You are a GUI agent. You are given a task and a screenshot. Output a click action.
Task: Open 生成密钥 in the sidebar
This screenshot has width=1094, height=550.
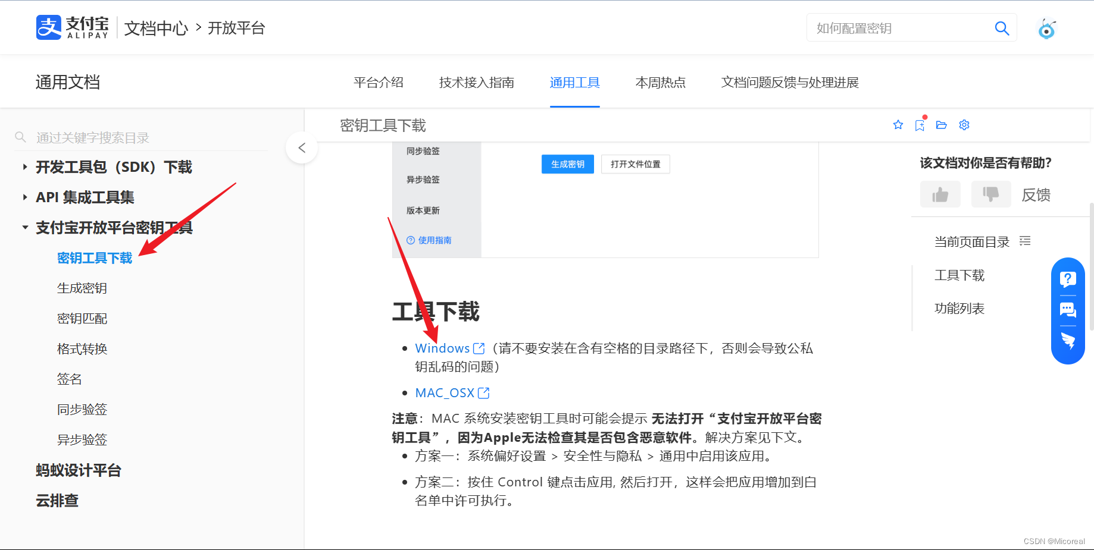[82, 288]
